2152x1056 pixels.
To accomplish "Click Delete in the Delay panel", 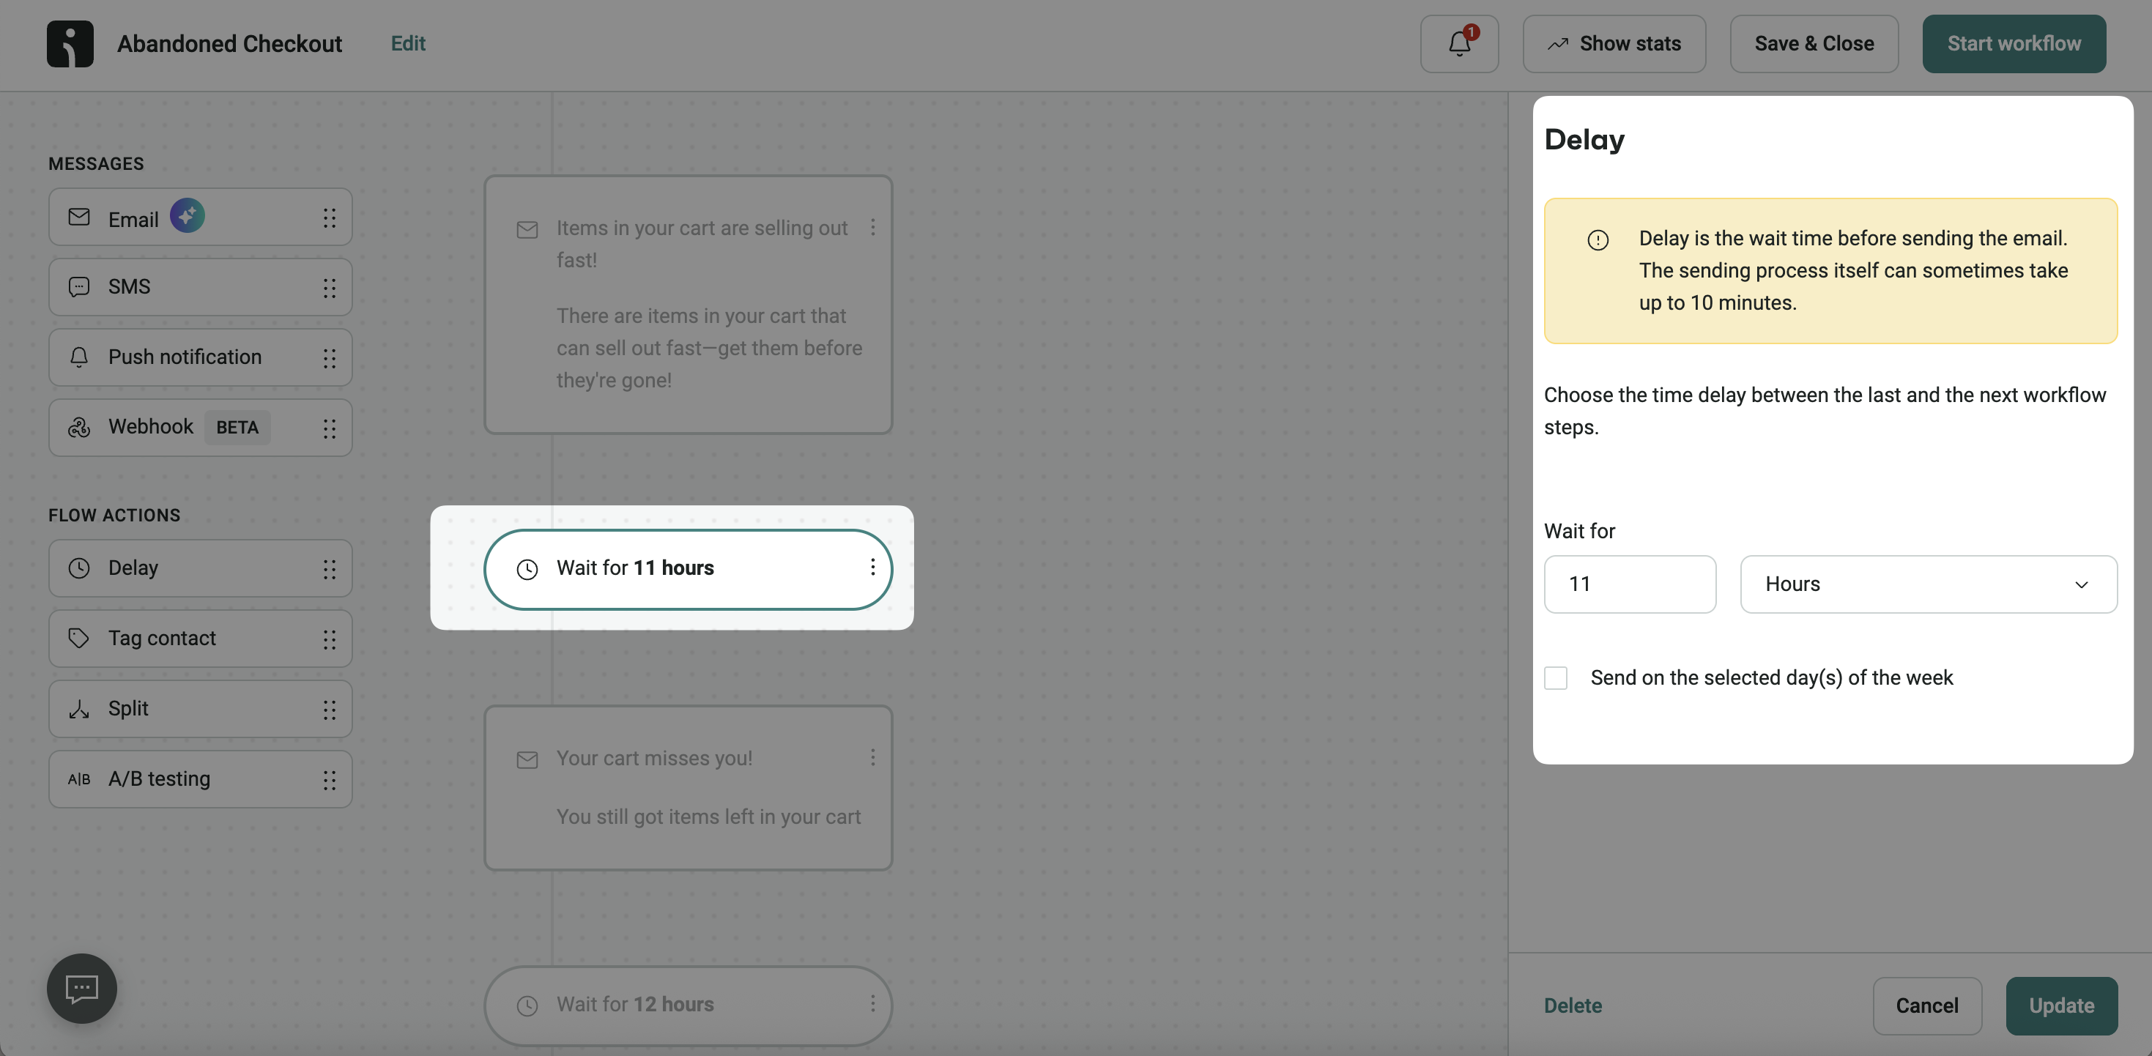I will (x=1573, y=1005).
